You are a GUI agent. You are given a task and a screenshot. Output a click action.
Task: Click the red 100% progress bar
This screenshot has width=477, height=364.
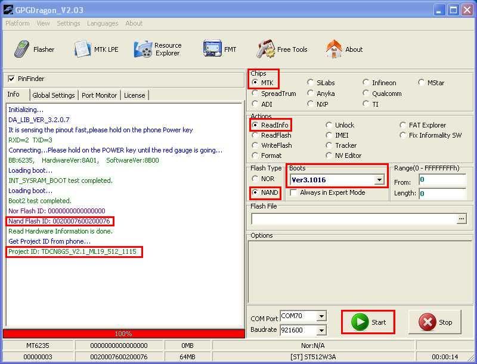tap(123, 334)
